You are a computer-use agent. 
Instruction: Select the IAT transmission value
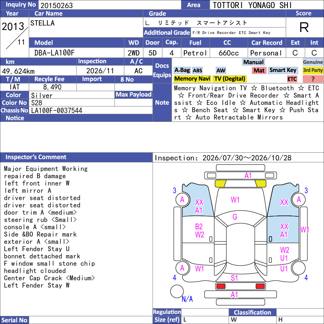coord(15,87)
